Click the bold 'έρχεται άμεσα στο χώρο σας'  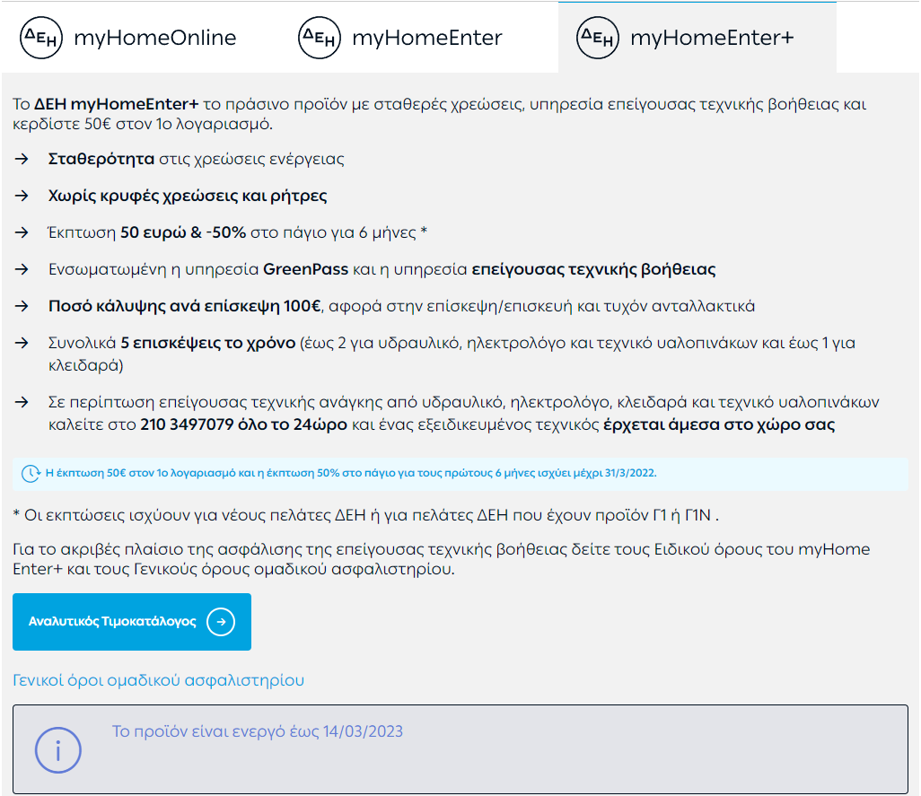(x=719, y=425)
